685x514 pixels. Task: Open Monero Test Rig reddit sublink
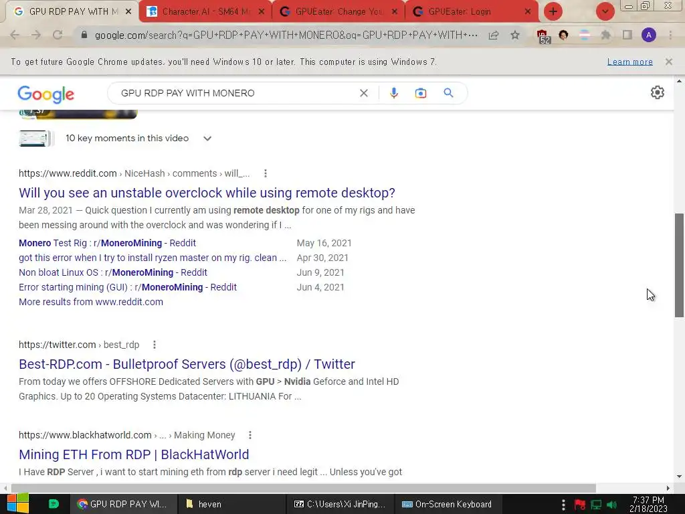pos(107,243)
